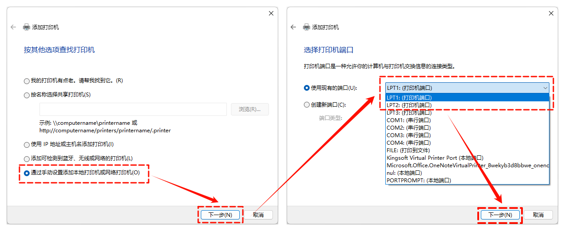Screen dimensions: 564x231
Task: Click printer icon in the find-printer-by-other-options dialog
Action: click(x=27, y=27)
